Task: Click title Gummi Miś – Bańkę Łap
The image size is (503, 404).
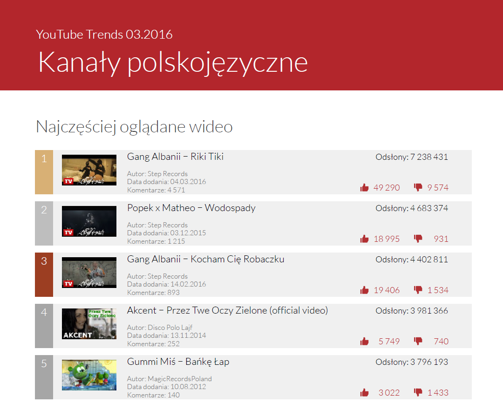Action: tap(178, 362)
